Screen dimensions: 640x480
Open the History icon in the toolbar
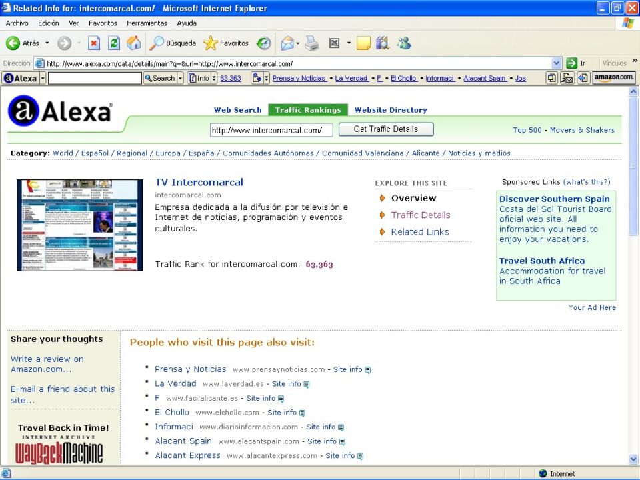pyautogui.click(x=264, y=43)
